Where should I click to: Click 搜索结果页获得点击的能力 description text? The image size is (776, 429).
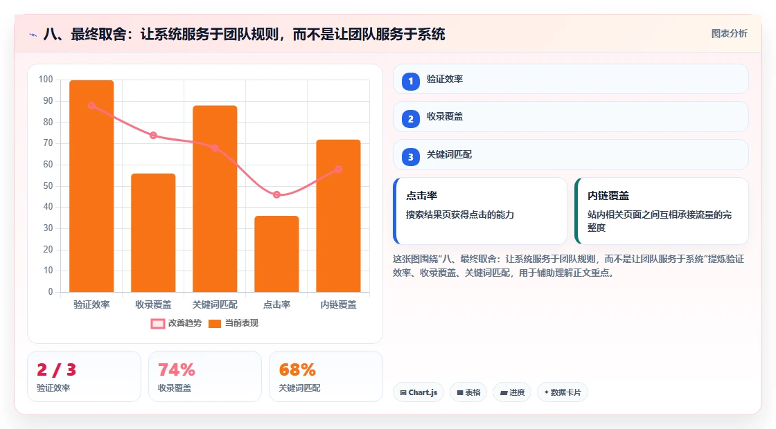(460, 215)
